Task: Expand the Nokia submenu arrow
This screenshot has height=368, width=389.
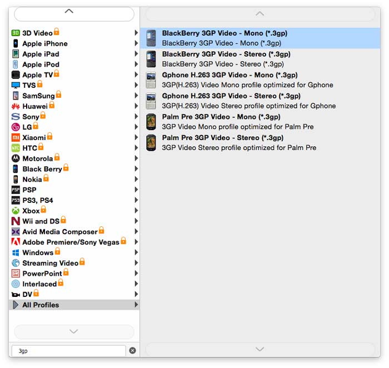Action: point(136,179)
